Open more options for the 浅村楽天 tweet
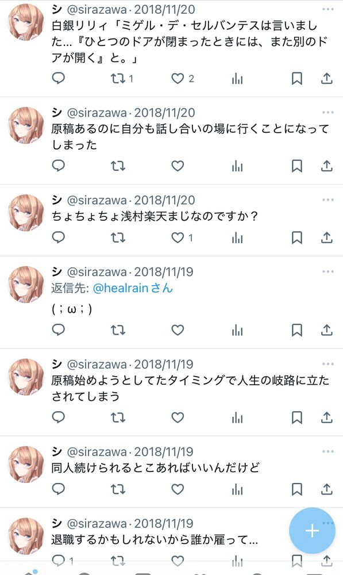 tap(328, 200)
